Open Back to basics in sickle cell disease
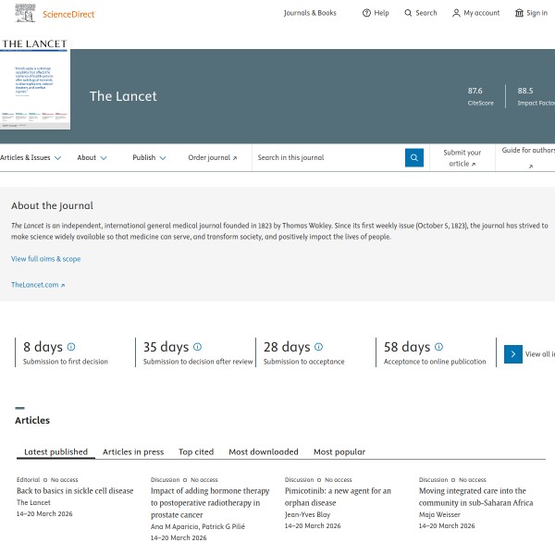The height and width of the screenshot is (555, 555). click(x=75, y=490)
